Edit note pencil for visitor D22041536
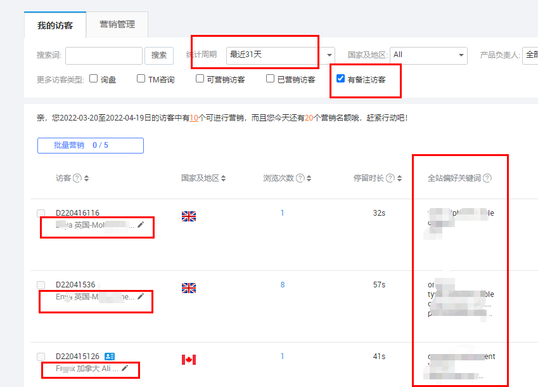 pyautogui.click(x=141, y=296)
